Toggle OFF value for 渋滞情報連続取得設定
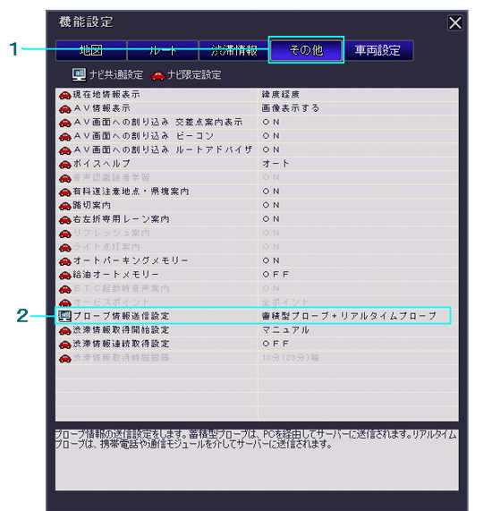Image resolution: width=492 pixels, height=511 pixels. point(276,344)
